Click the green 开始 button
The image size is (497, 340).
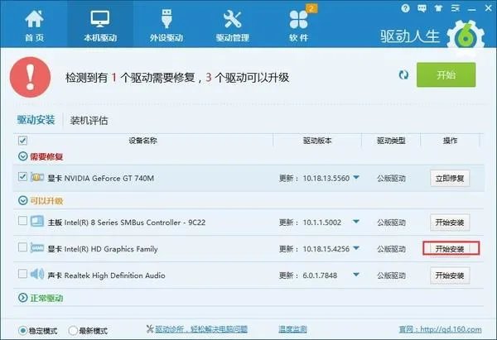pos(446,74)
